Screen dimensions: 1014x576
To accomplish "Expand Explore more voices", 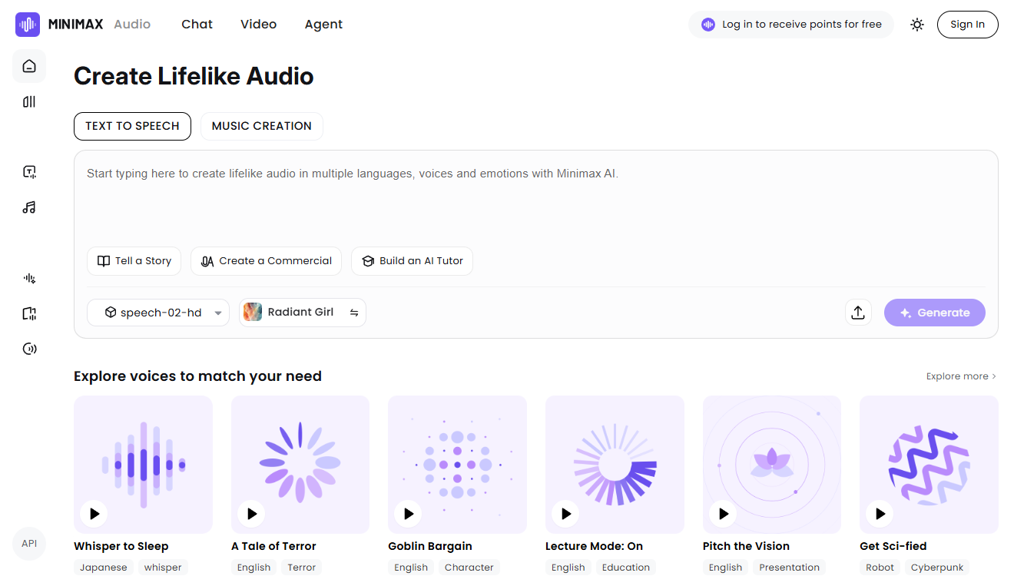I will [x=960, y=376].
